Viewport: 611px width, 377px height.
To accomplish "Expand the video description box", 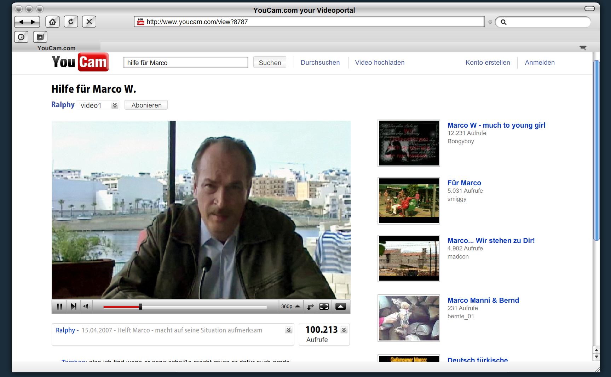I will [289, 330].
